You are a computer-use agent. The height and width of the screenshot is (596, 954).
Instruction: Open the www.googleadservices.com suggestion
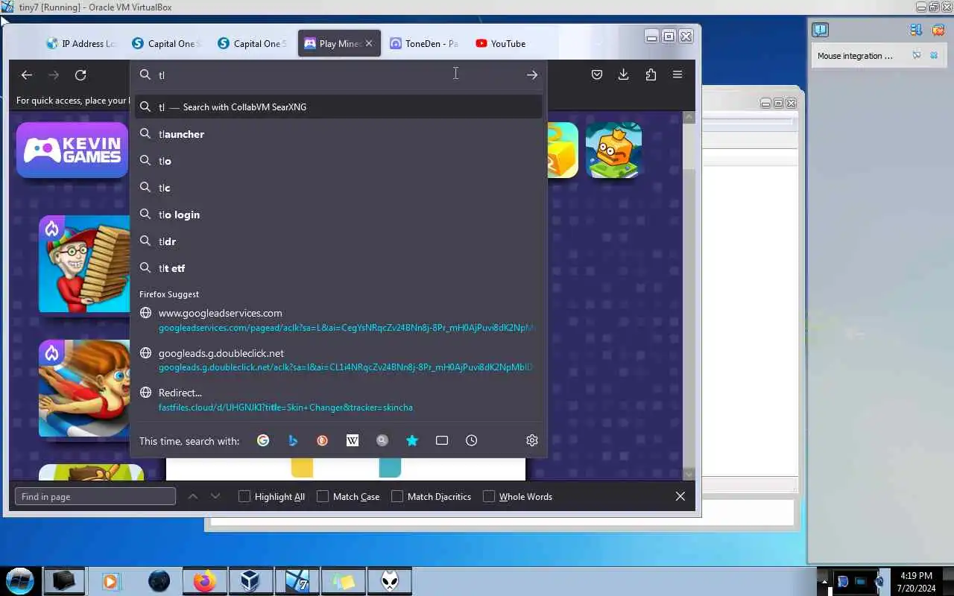(x=339, y=320)
